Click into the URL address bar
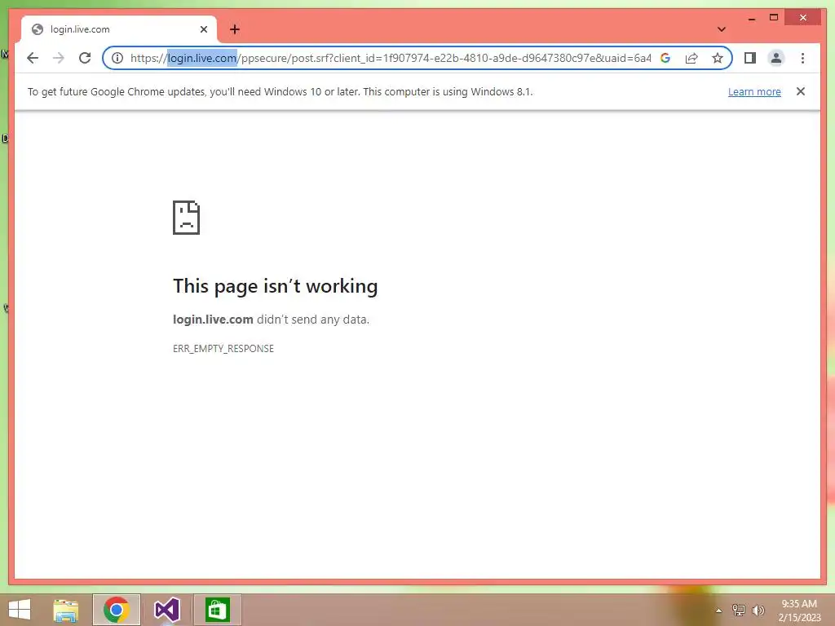The width and height of the screenshot is (835, 626). click(391, 58)
